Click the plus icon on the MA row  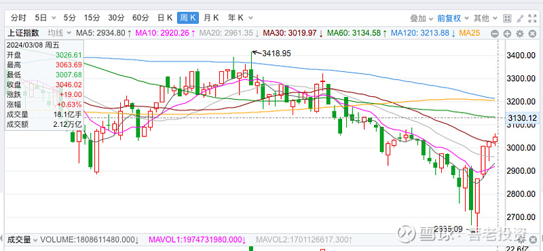coord(507,34)
